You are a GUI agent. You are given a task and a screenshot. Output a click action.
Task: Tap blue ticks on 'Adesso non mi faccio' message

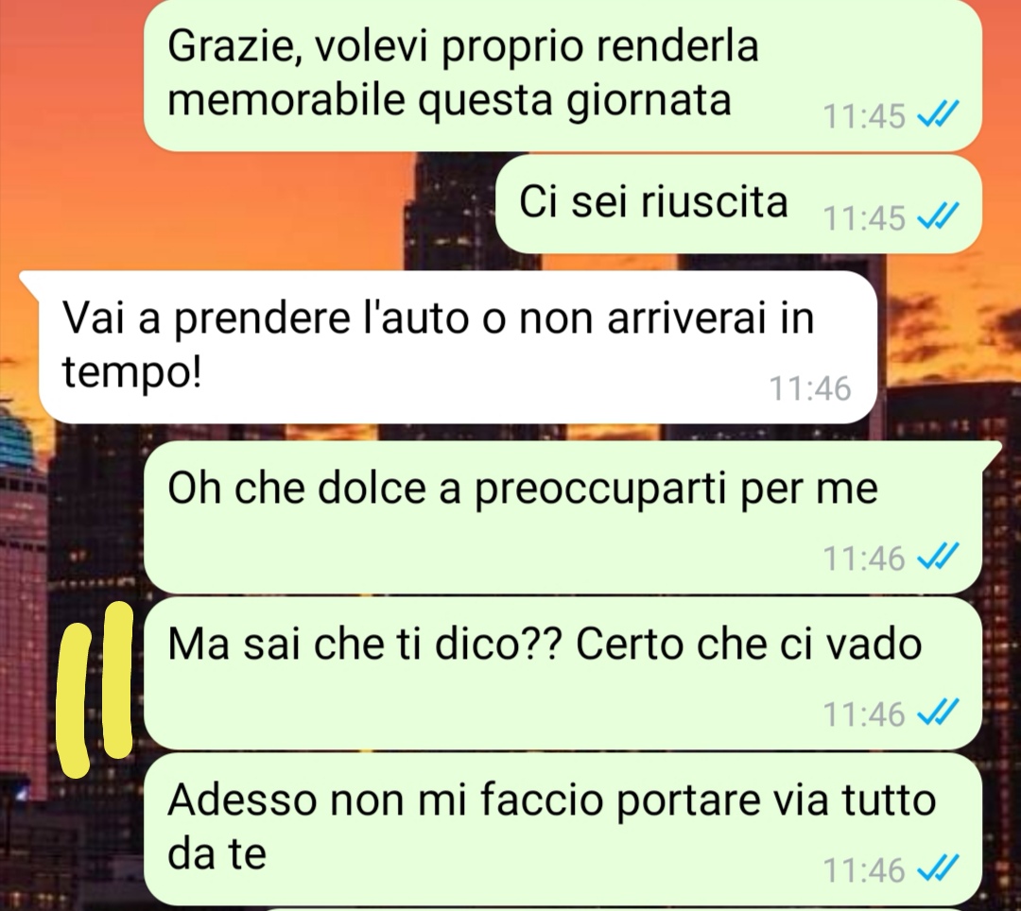(x=938, y=868)
